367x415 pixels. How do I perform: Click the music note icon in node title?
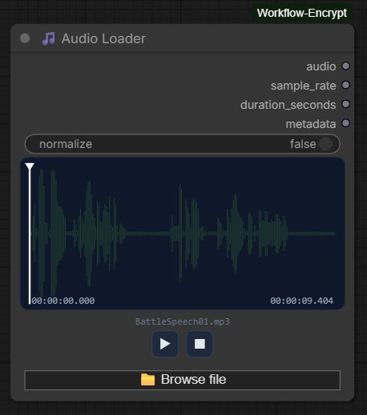[x=49, y=38]
